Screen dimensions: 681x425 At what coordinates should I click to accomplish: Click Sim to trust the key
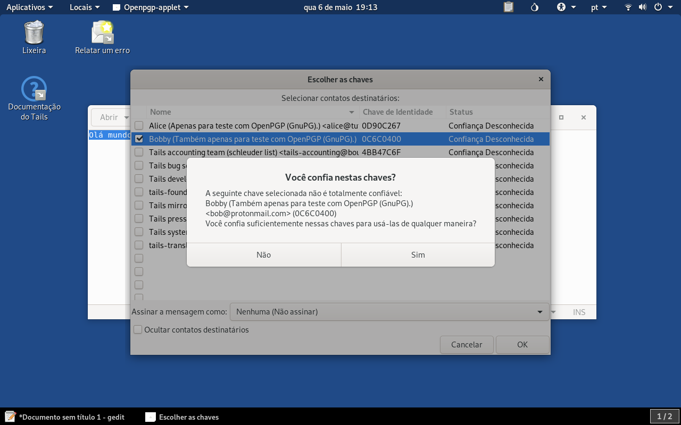418,255
